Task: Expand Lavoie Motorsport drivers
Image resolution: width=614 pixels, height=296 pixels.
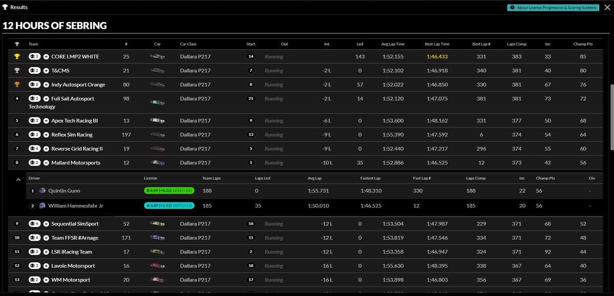Action: pyautogui.click(x=46, y=266)
